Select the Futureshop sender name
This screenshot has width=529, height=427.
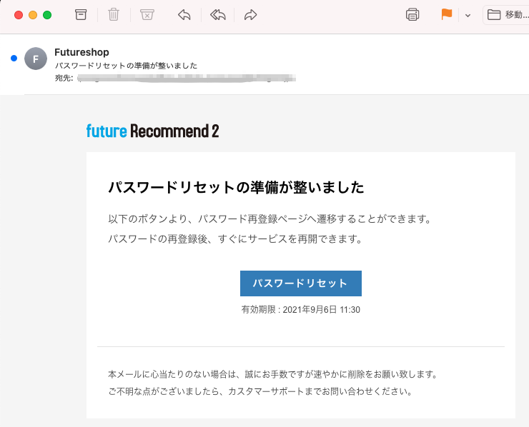point(81,52)
